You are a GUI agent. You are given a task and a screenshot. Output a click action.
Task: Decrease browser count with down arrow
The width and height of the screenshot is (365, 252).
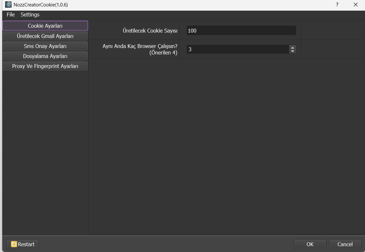pyautogui.click(x=293, y=51)
